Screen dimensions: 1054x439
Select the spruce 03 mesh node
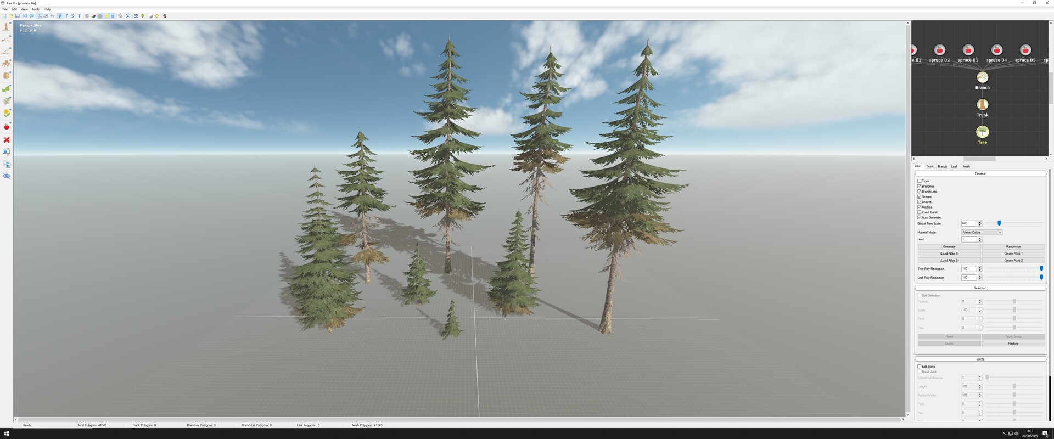pyautogui.click(x=968, y=50)
